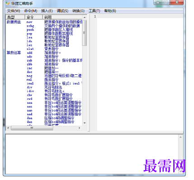Select the lea command row
The image size is (194, 180).
coord(44,37)
